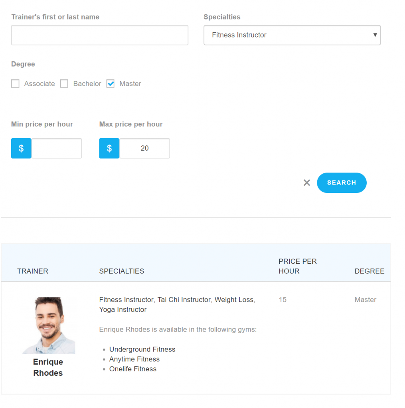Screen dimensions: 405x408
Task: Follow the Fitness Instructor specialty link
Action: (126, 300)
